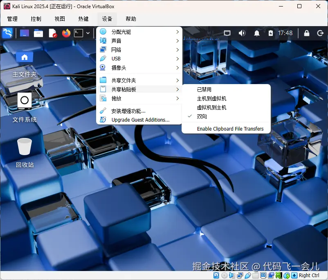Maximize the VirtualBox window
The image size is (328, 280).
299,6
